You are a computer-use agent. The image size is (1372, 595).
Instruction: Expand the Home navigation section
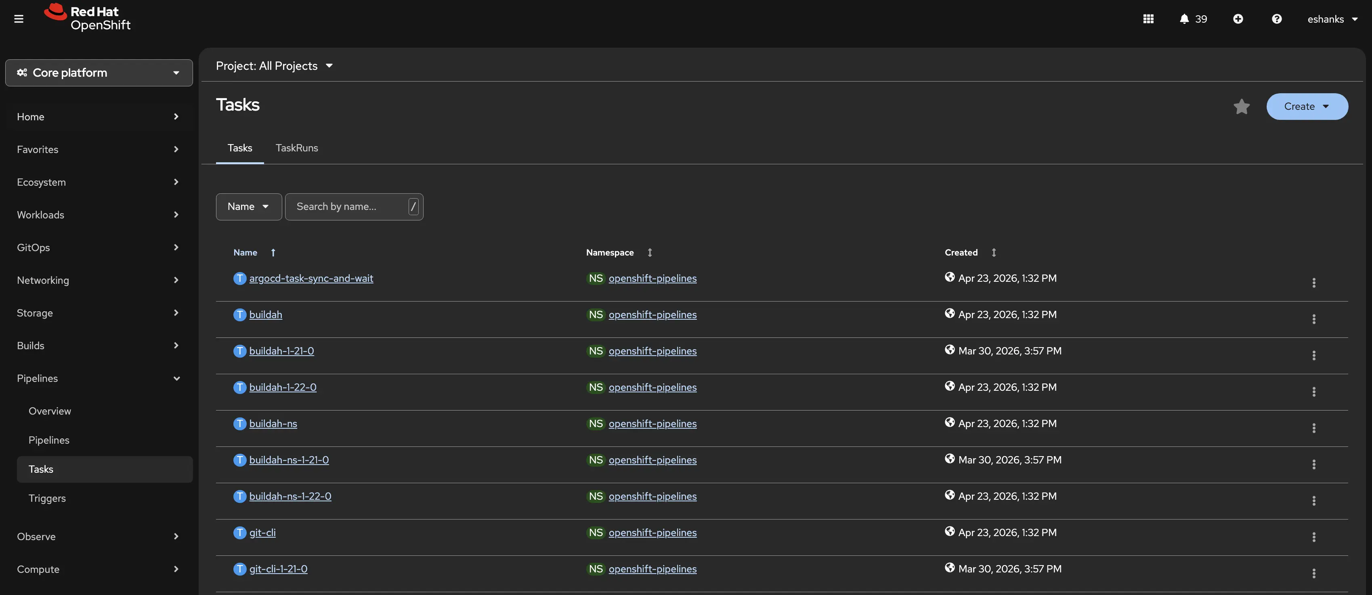click(99, 117)
